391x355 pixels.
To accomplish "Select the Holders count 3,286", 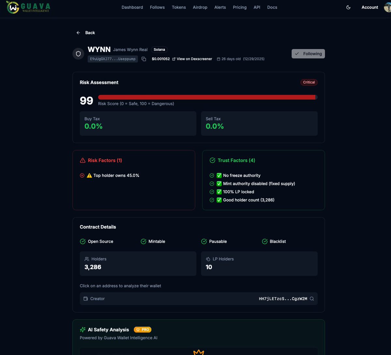I will click(x=93, y=267).
